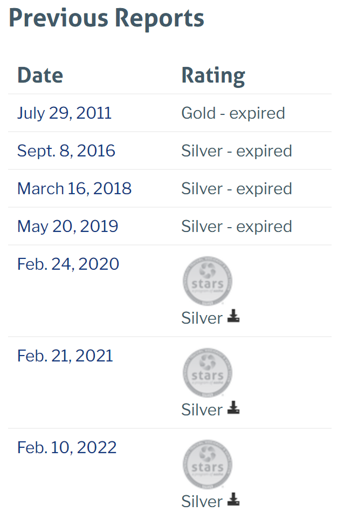Click the Previous Reports heading
This screenshot has height=519, width=358.
(x=106, y=18)
